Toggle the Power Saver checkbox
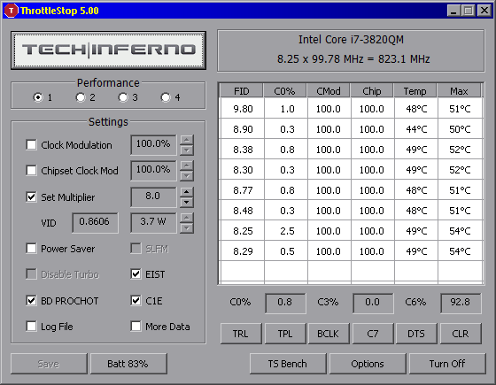This screenshot has width=496, height=385. (x=31, y=249)
